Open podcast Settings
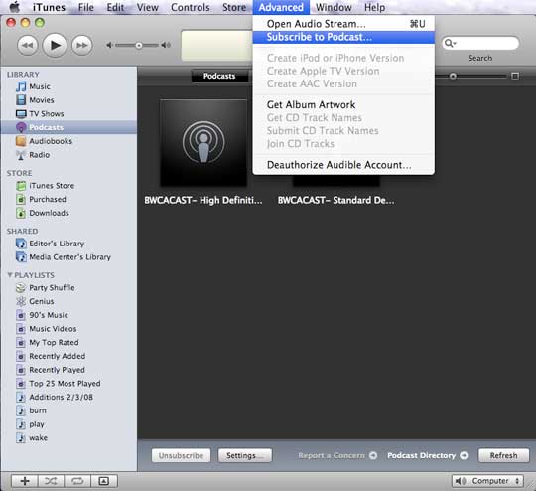This screenshot has width=536, height=491. (x=245, y=456)
